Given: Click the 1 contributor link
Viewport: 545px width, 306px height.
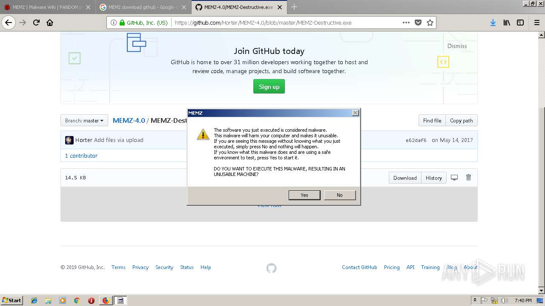Looking at the screenshot, I should [x=81, y=156].
